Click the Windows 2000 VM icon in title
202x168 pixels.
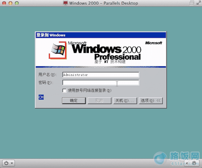pyautogui.click(x=65, y=3)
